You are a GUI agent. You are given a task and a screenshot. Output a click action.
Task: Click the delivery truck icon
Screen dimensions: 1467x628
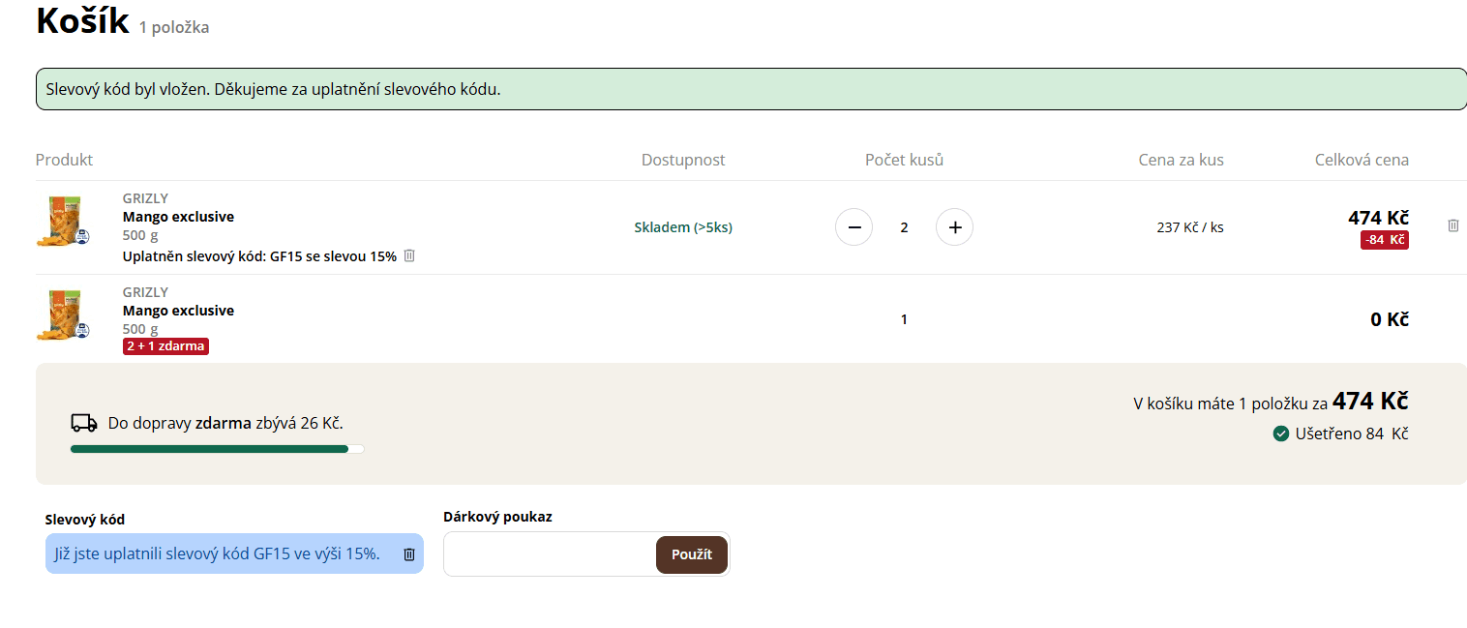pyautogui.click(x=84, y=423)
